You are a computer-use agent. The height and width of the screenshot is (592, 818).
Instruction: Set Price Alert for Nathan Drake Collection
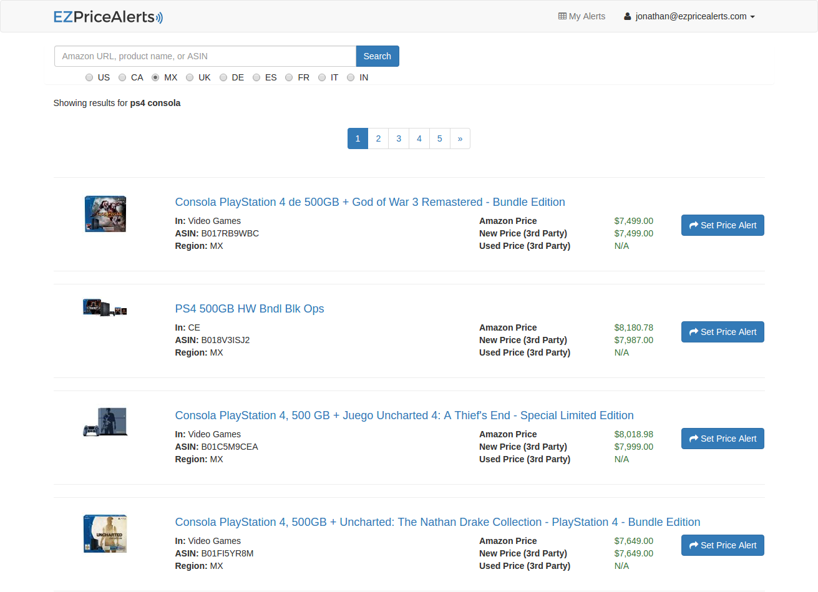coord(723,545)
